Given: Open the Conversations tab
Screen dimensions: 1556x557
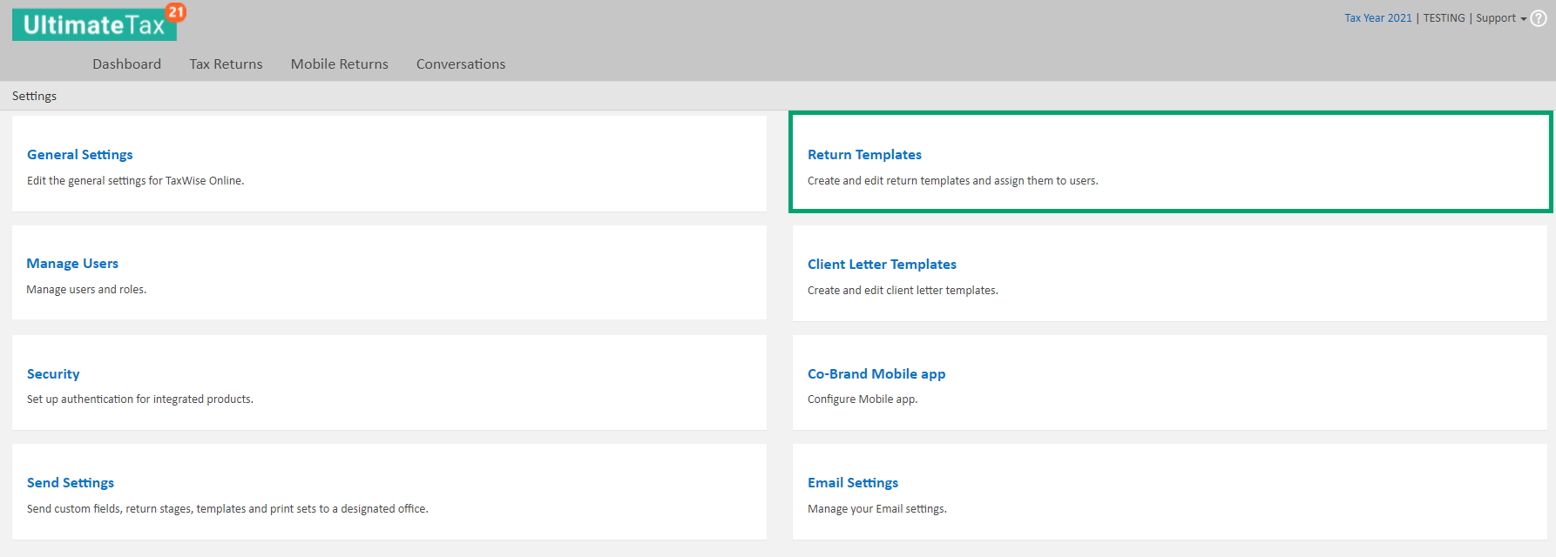Looking at the screenshot, I should click(x=461, y=64).
